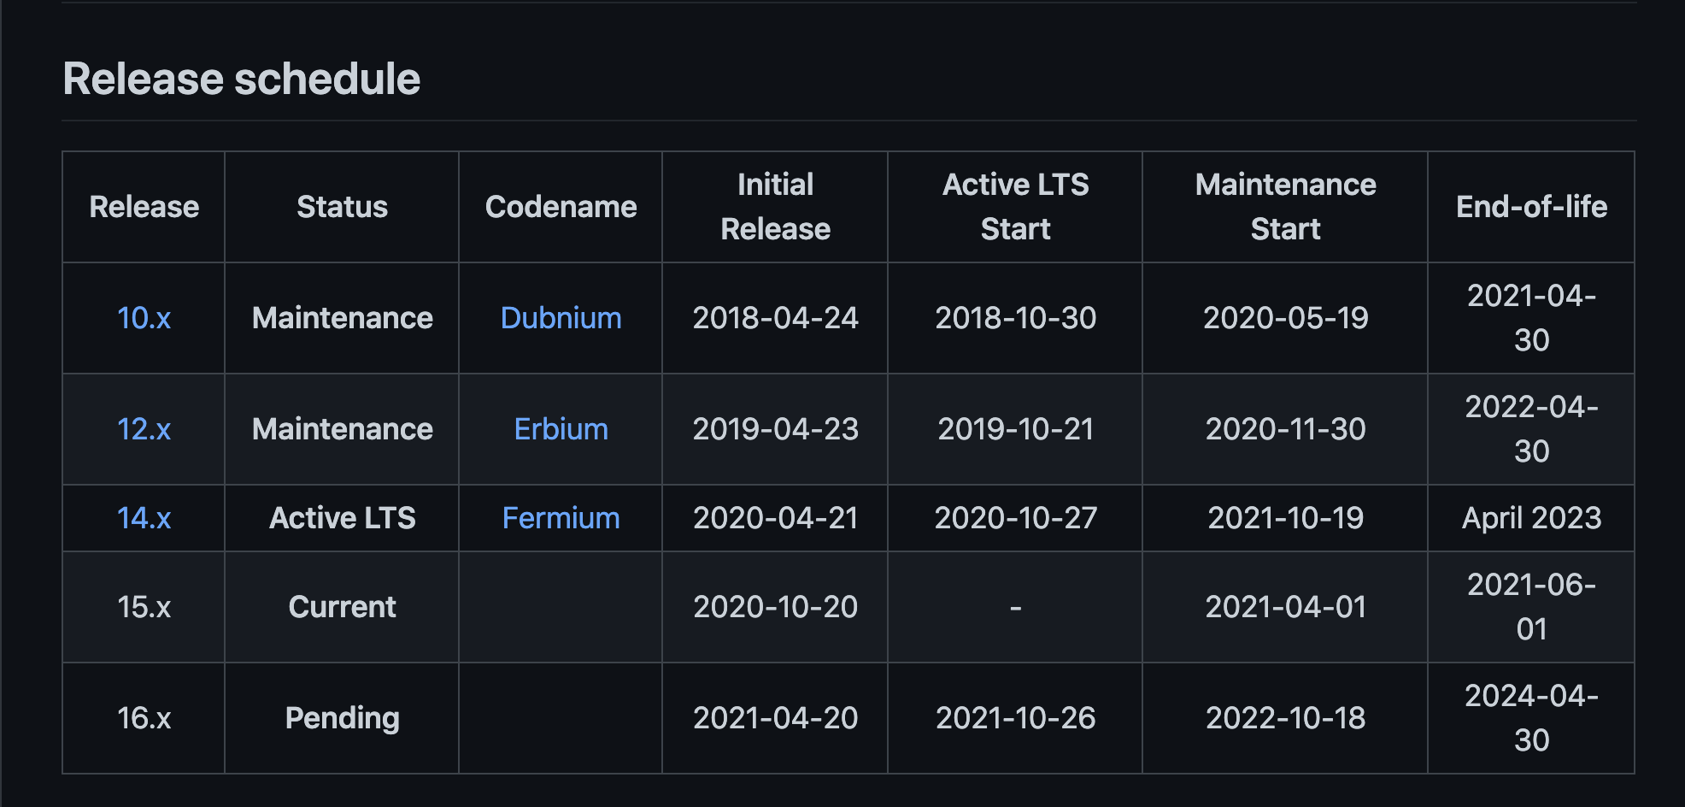Follow the Dubnium codename link
Screen dimensions: 1685x807
(x=561, y=318)
